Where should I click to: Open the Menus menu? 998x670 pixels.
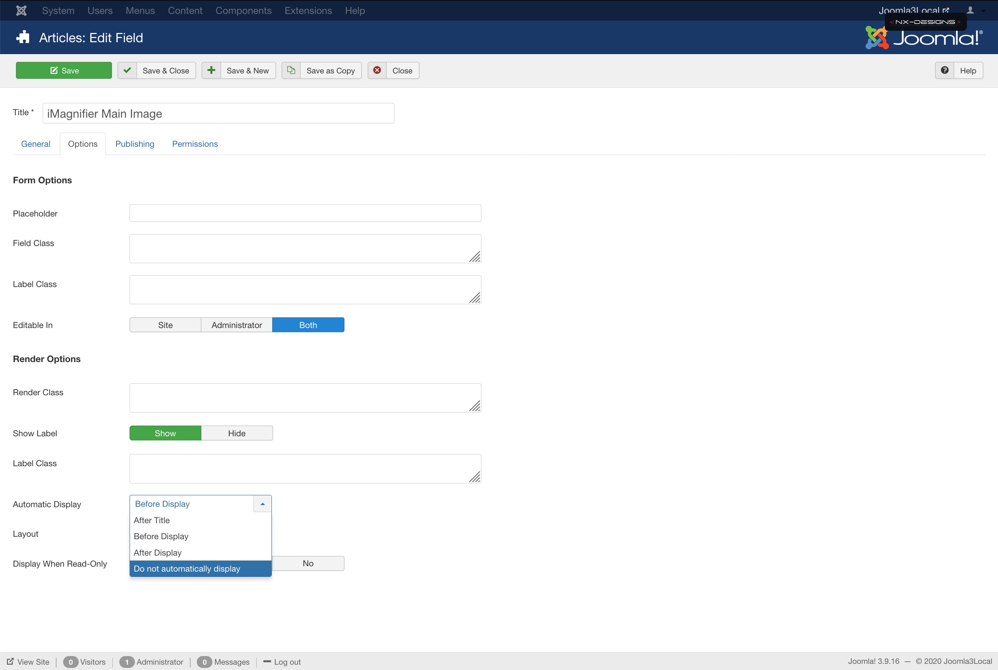click(140, 10)
